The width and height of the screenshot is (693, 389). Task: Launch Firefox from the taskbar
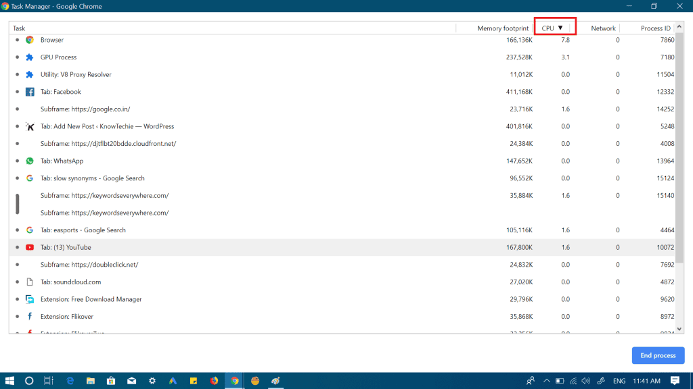214,381
